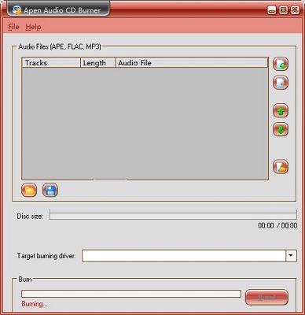Click the burning progress bar

click(131, 294)
